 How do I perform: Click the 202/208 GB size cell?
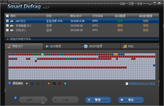[77, 25]
